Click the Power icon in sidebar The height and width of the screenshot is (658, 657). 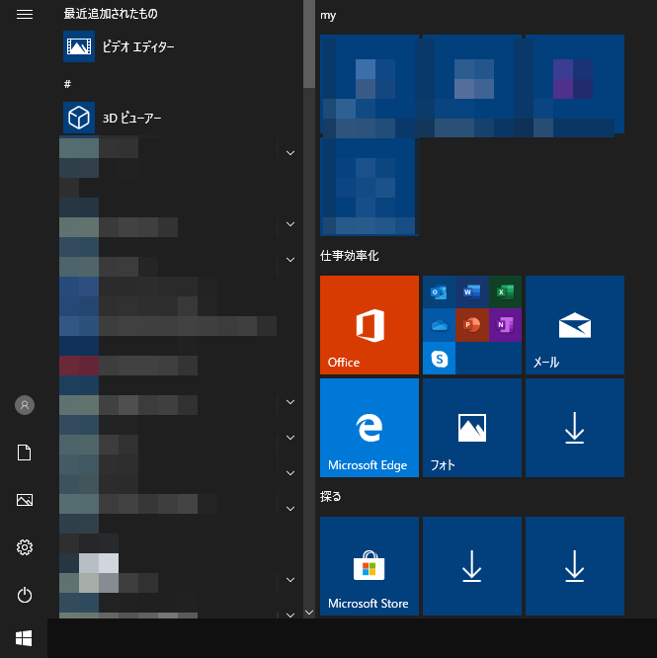click(25, 595)
